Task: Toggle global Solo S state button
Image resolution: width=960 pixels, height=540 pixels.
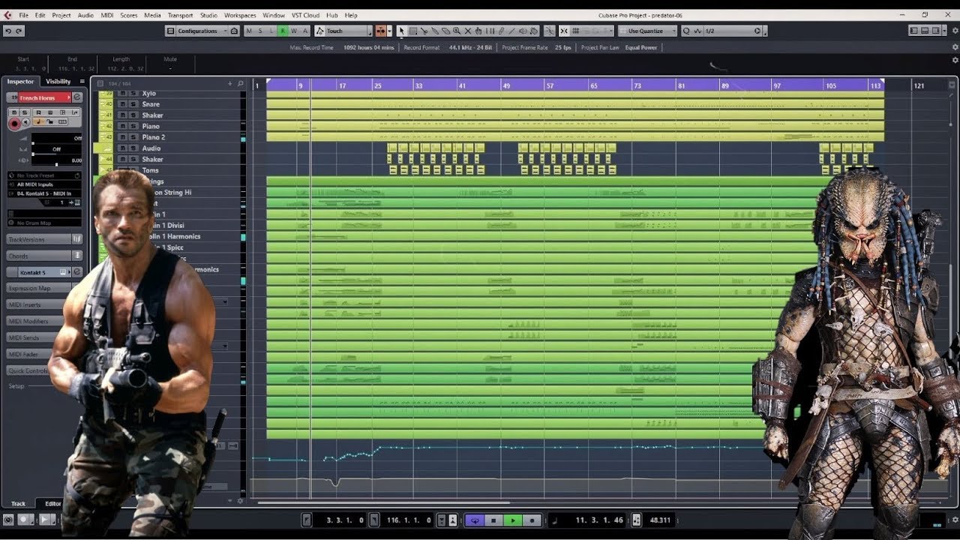Action: tap(260, 31)
